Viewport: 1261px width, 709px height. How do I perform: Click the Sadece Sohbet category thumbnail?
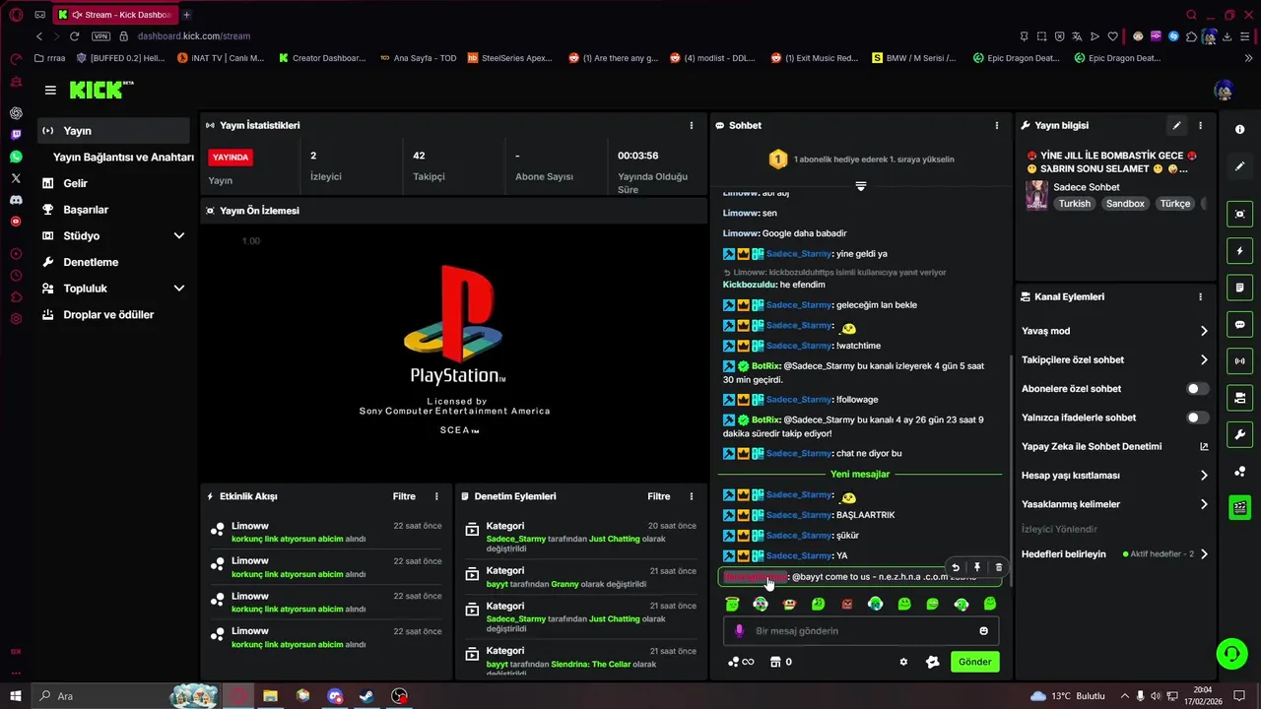1036,195
